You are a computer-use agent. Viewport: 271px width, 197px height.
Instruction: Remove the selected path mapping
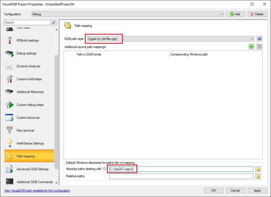[259, 47]
